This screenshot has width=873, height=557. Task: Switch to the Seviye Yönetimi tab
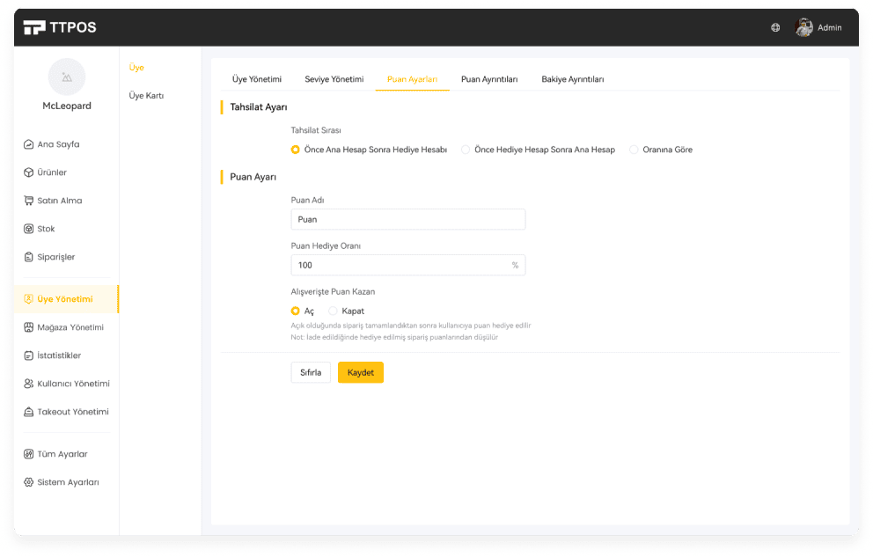(x=334, y=79)
